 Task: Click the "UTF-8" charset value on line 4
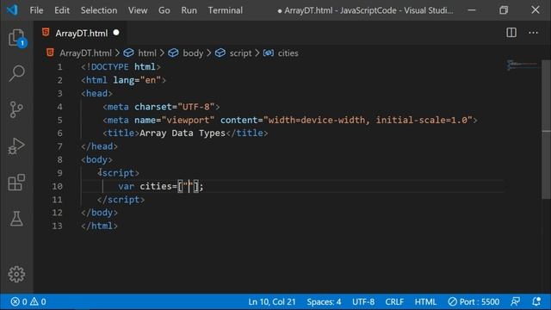point(195,107)
